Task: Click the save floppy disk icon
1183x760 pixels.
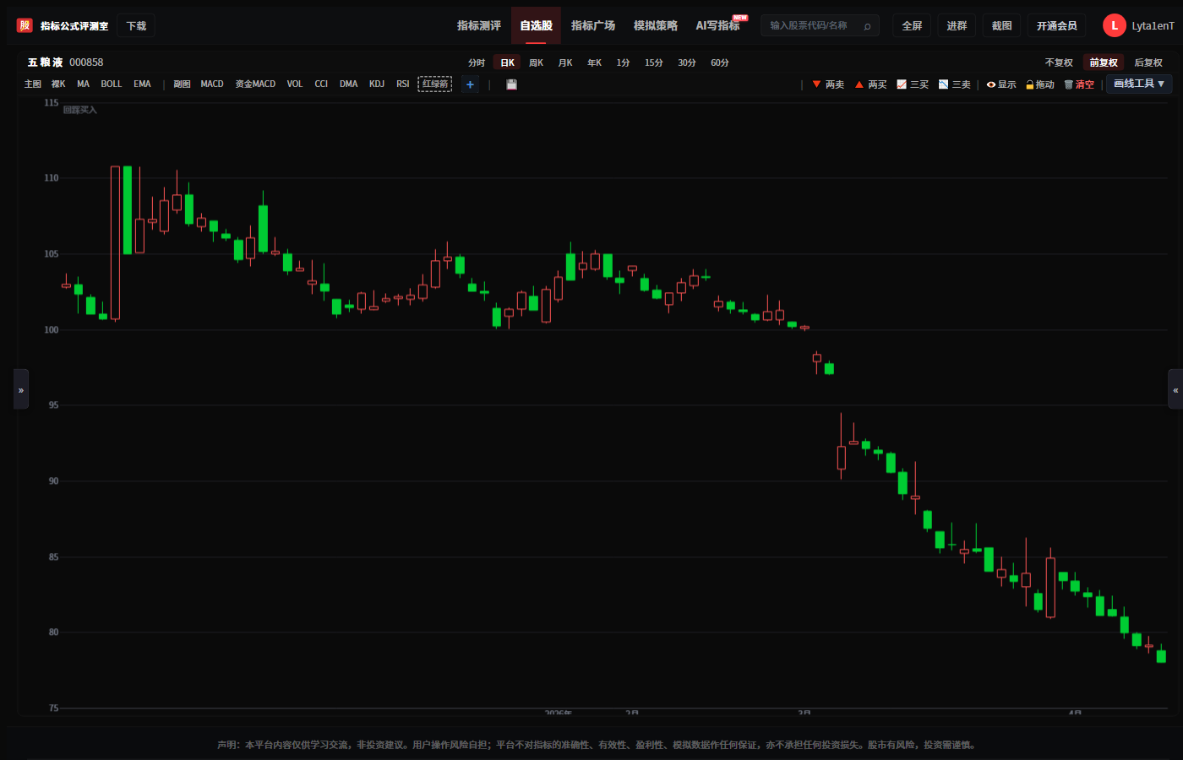Action: [x=511, y=84]
